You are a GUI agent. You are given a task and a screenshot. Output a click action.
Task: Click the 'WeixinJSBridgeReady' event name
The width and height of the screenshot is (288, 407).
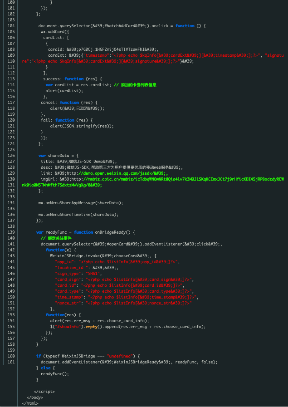pos(137,362)
